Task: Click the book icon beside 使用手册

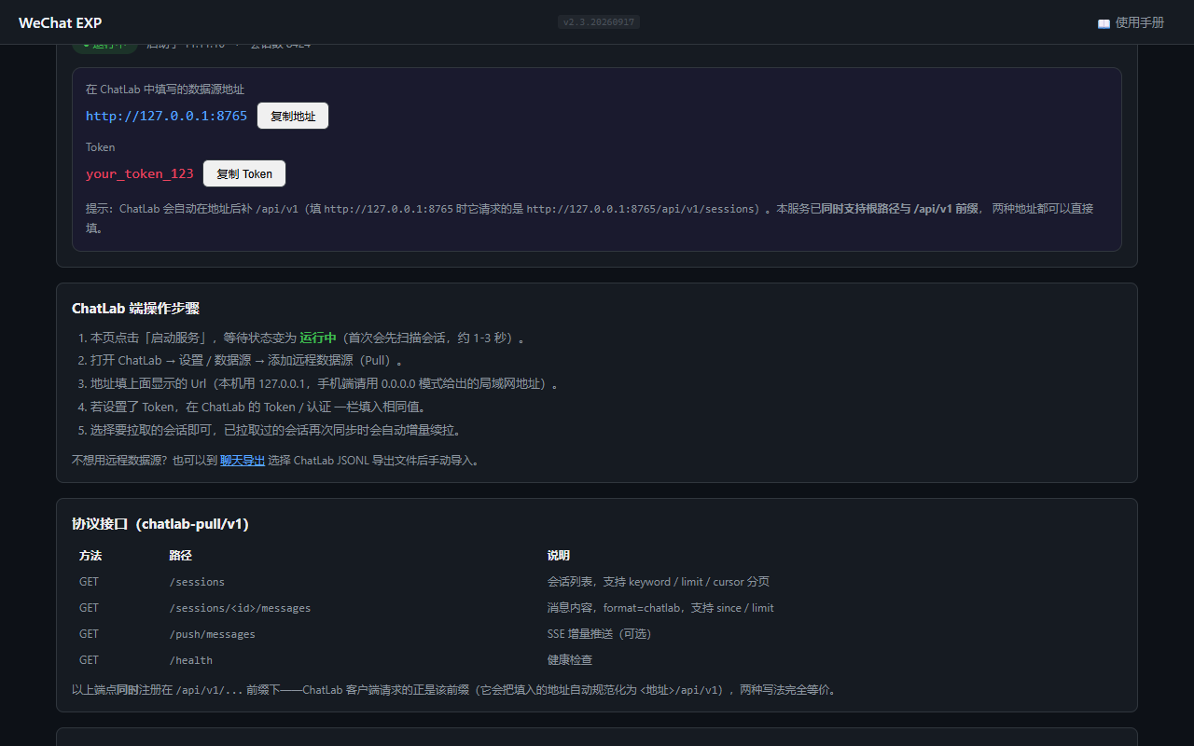Action: click(x=1104, y=23)
